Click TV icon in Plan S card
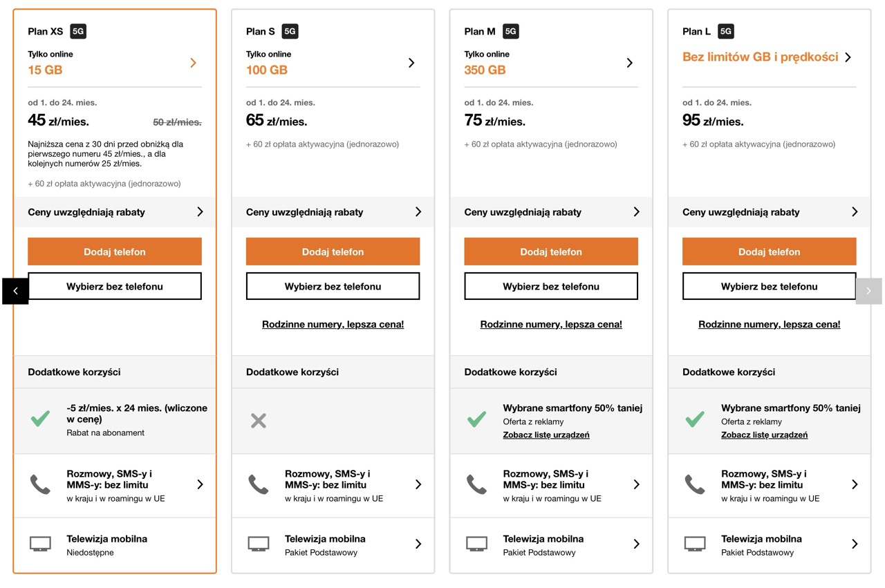This screenshot has width=885, height=588. coord(259,544)
